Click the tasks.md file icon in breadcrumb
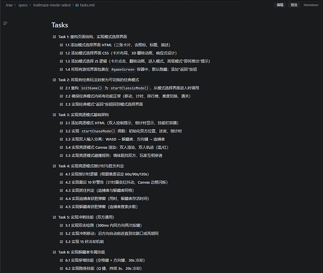Screen dimensions: 323x273 coord(77,5)
